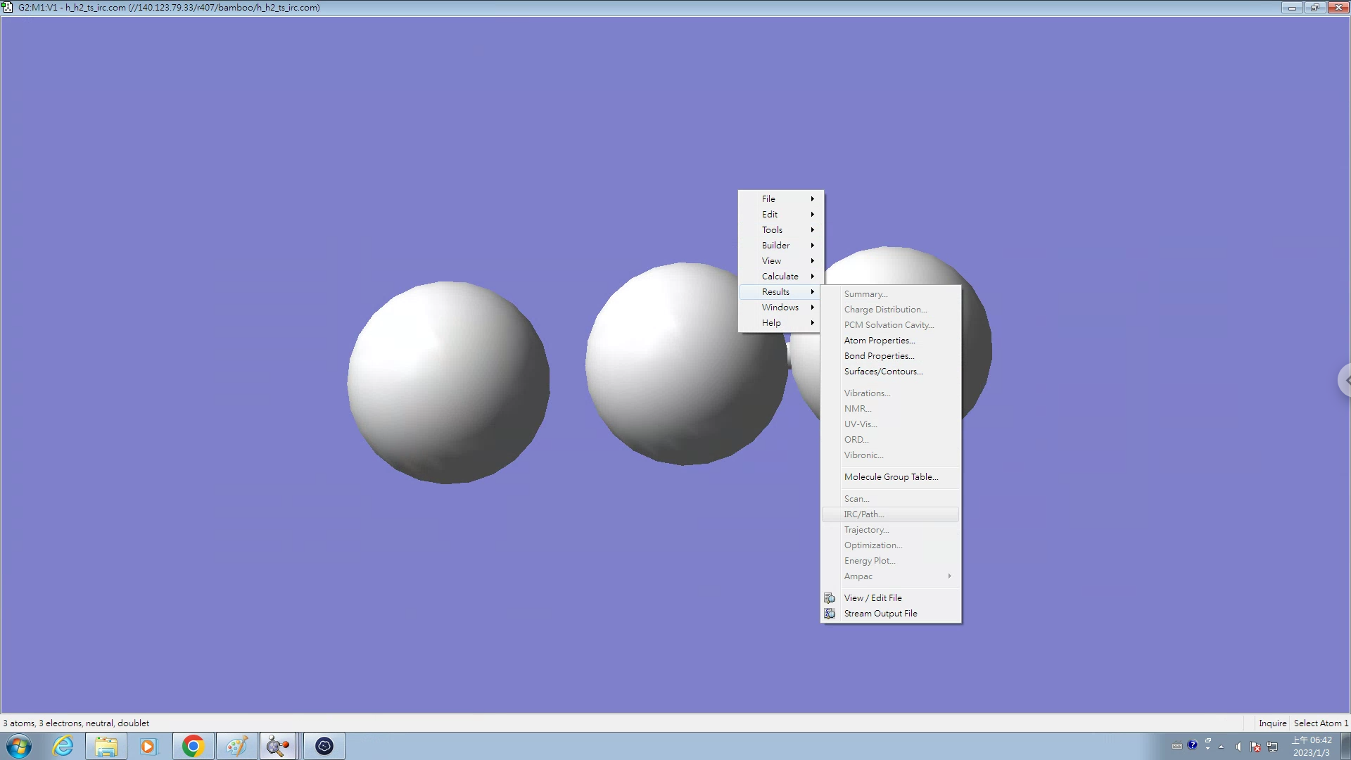Open IRC/Path results

tap(890, 514)
